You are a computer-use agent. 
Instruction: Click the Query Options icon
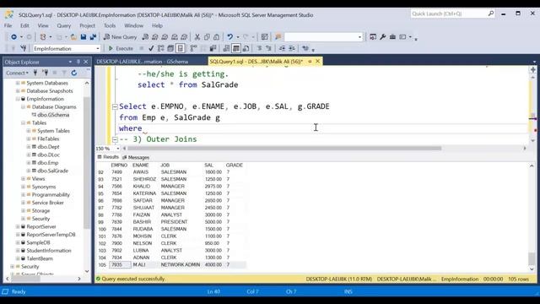tap(170, 49)
